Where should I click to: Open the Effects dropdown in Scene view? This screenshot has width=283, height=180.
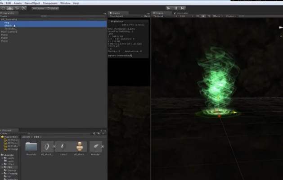click(x=217, y=16)
